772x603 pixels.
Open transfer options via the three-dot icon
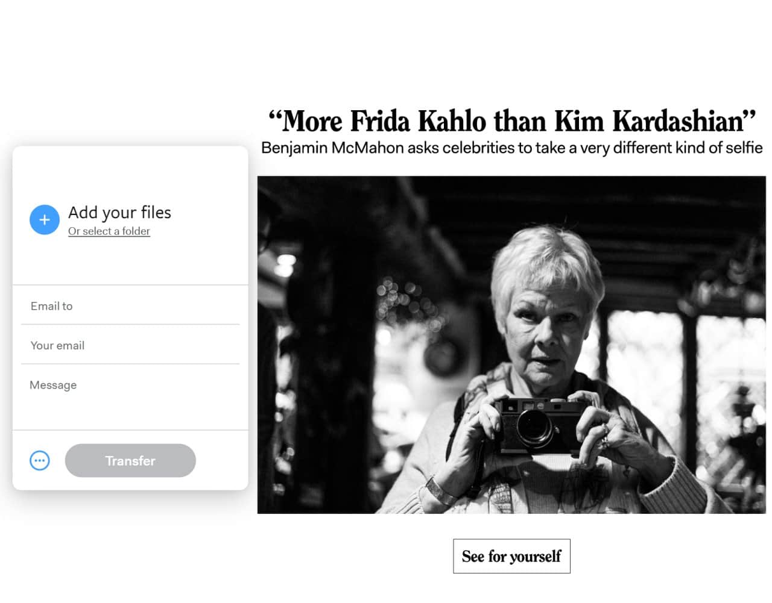point(40,461)
